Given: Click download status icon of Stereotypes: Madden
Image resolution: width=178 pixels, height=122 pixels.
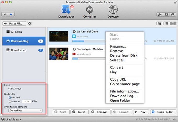Looking at the screenshot, I should tap(74, 49).
